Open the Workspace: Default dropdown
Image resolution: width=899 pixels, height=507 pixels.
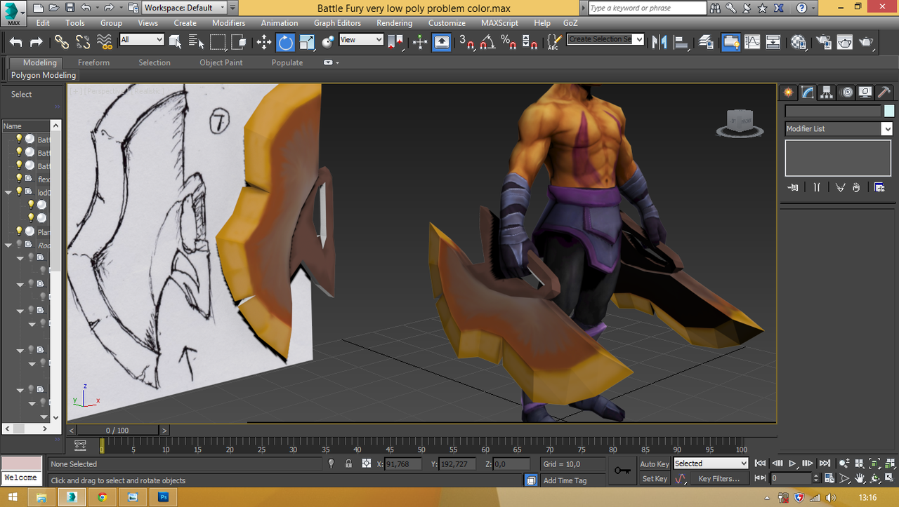click(x=184, y=8)
